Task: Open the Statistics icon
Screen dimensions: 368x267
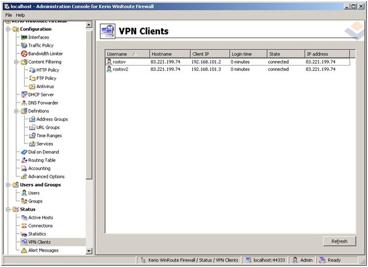Action: (x=24, y=234)
